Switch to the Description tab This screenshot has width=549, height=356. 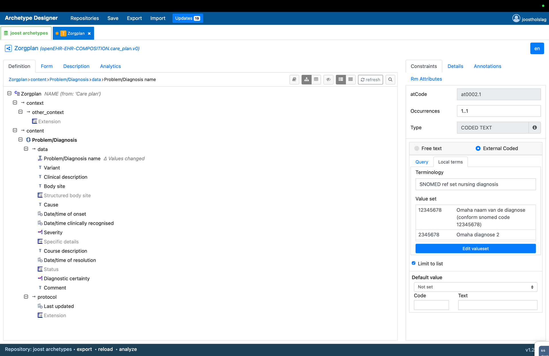point(76,66)
